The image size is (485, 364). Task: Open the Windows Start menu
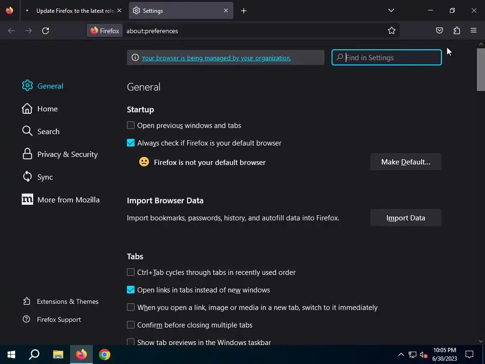pyautogui.click(x=11, y=355)
